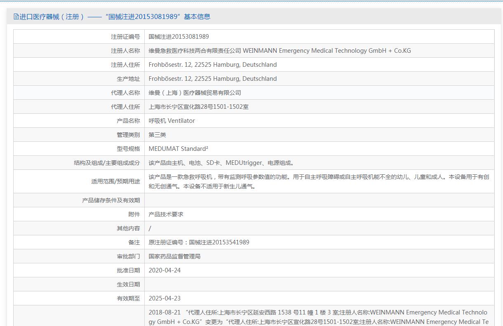This screenshot has height=326, width=503.
Task: Select the registration number value 国械注进20153081989
Action: click(x=179, y=37)
